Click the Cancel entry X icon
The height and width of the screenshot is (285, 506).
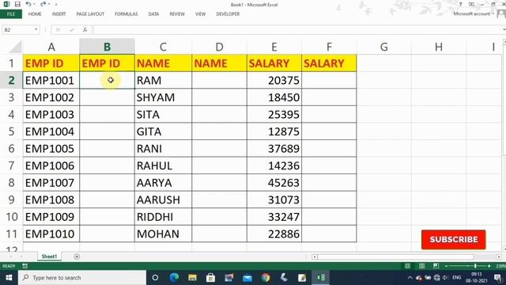[58, 30]
